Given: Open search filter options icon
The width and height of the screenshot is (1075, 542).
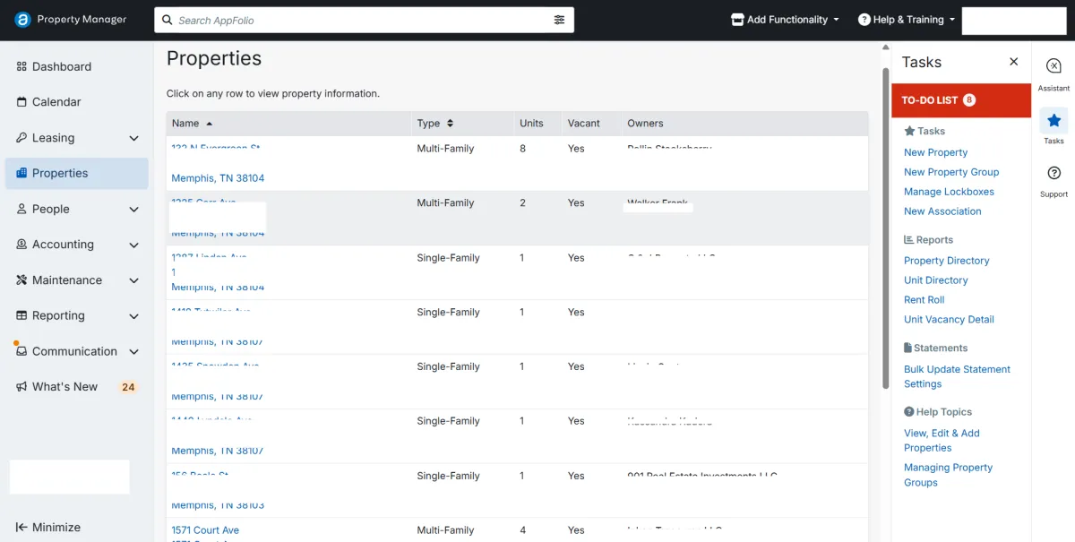Looking at the screenshot, I should point(559,20).
